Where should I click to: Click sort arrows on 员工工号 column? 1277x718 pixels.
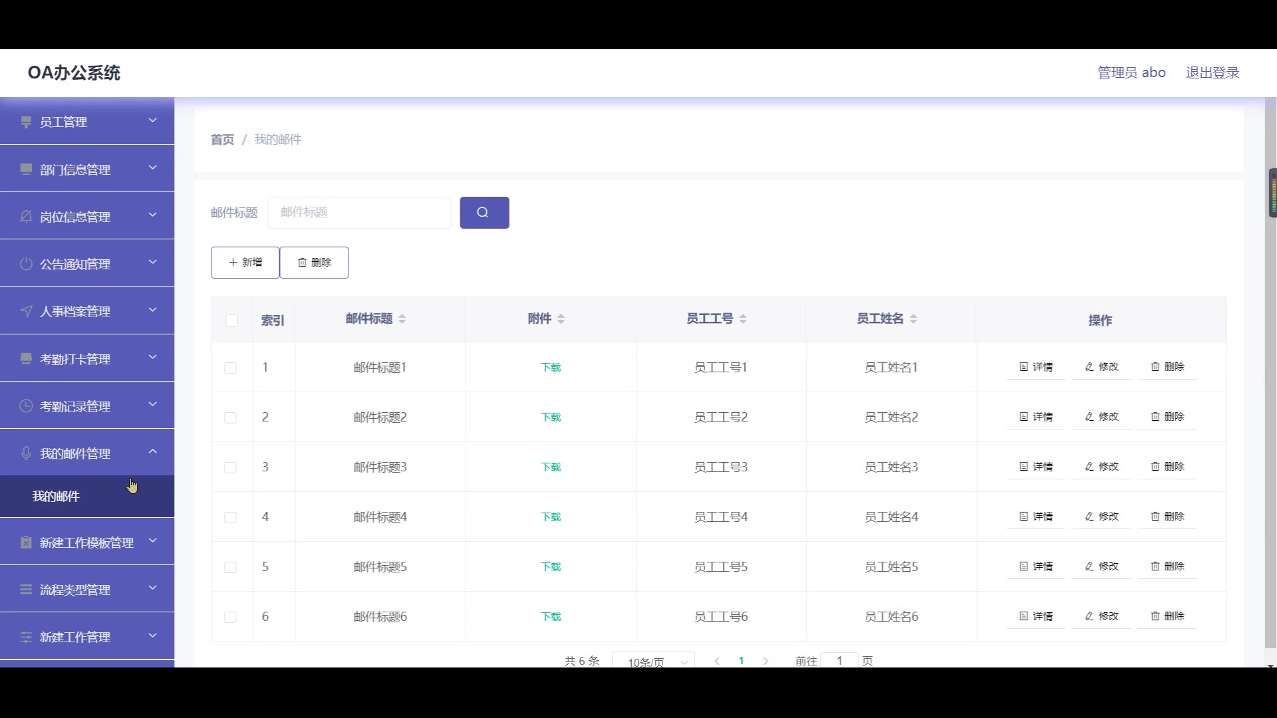(743, 319)
